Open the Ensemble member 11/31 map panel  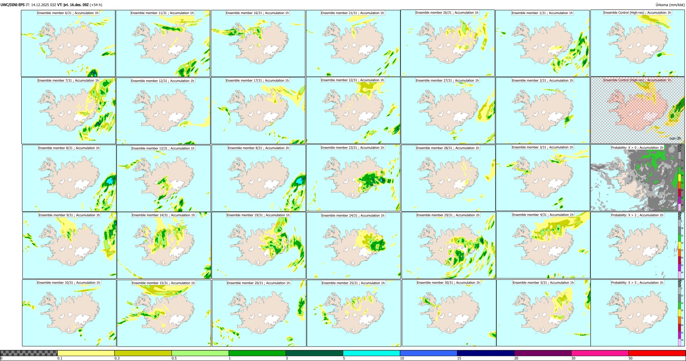pyautogui.click(x=163, y=43)
